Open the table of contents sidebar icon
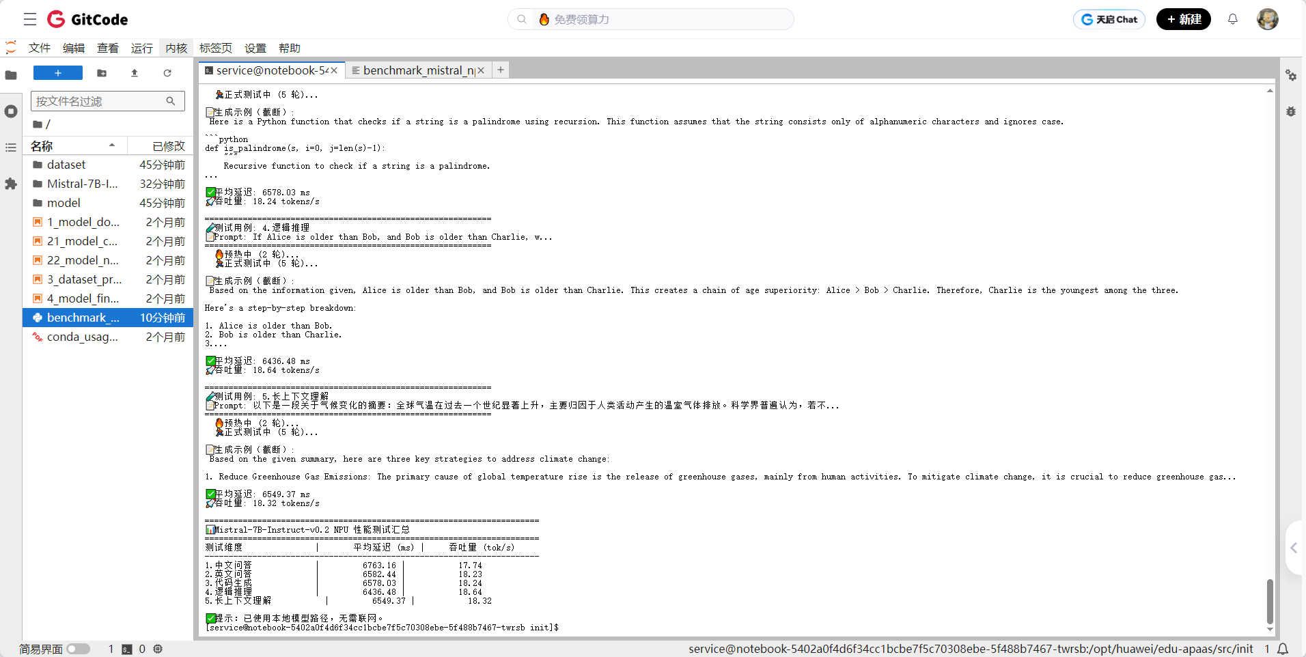Viewport: 1306px width, 657px height. (11, 148)
